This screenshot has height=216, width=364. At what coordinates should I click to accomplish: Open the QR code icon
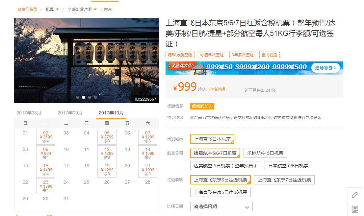pyautogui.click(x=355, y=209)
